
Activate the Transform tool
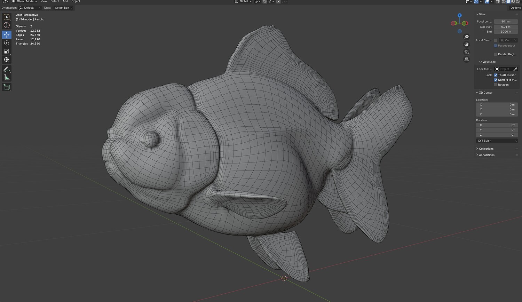click(x=7, y=60)
